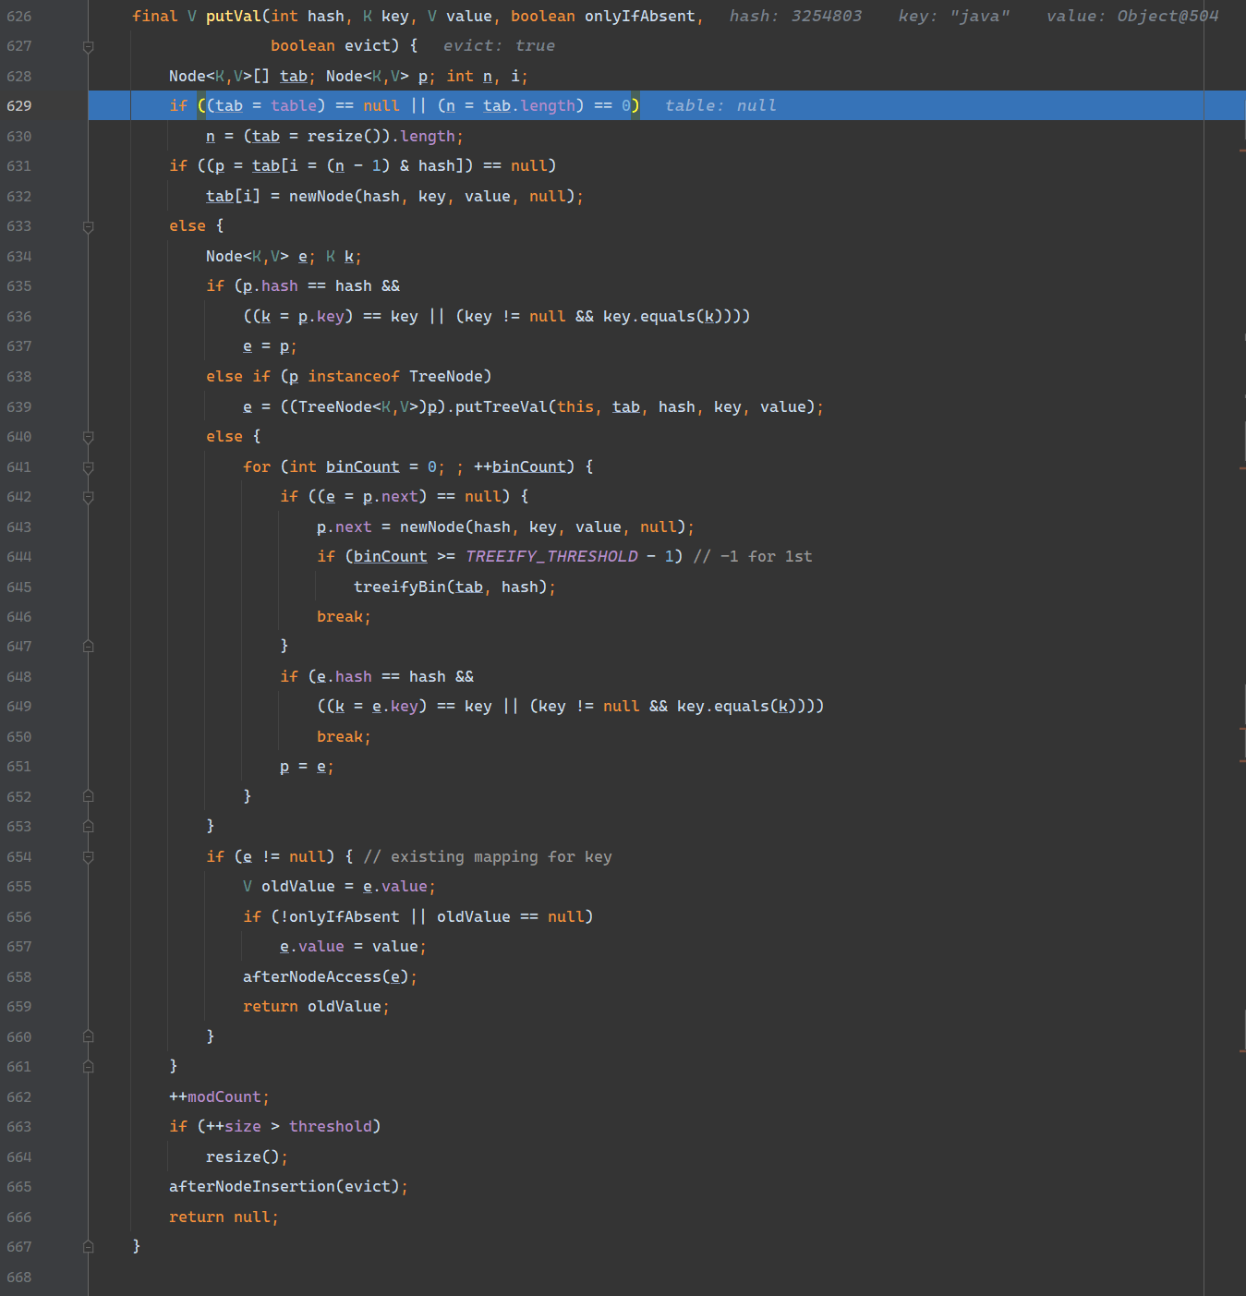Click gutter line number 631

click(19, 166)
